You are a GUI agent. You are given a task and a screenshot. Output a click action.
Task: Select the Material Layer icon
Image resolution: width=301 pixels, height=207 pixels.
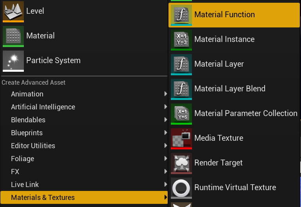pyautogui.click(x=181, y=65)
